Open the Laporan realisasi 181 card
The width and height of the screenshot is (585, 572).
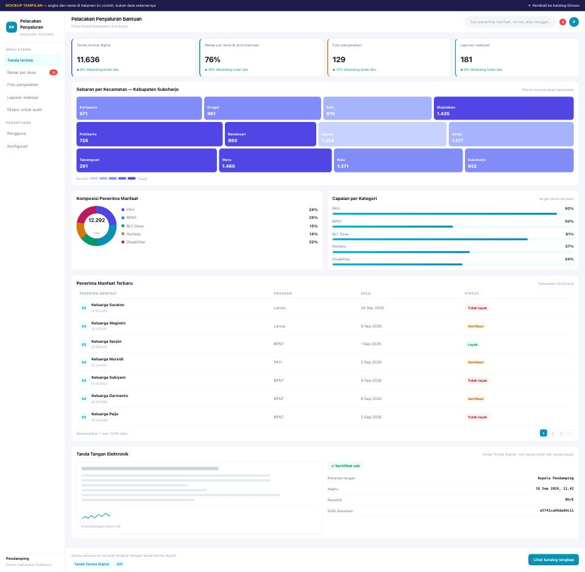517,58
